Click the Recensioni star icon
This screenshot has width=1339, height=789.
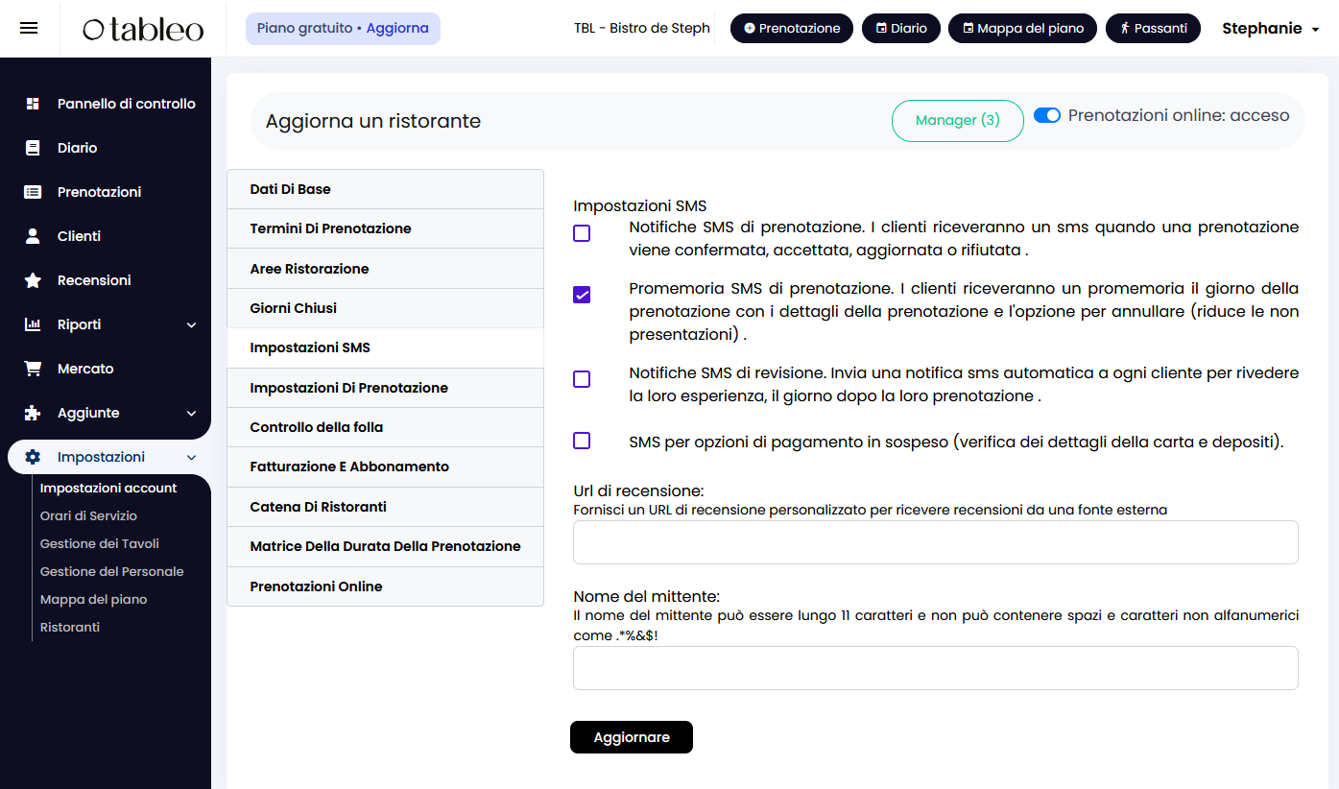[33, 280]
